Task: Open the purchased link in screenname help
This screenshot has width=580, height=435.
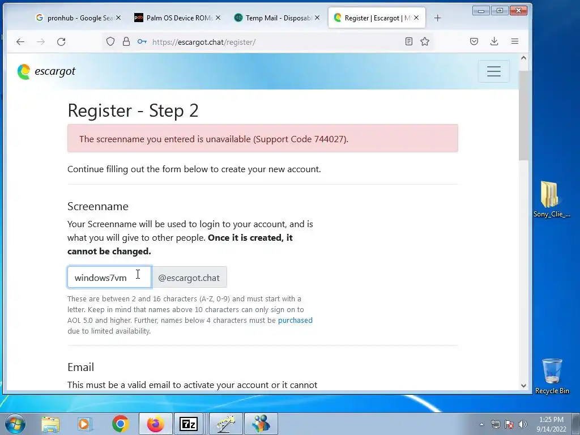Action: click(295, 320)
